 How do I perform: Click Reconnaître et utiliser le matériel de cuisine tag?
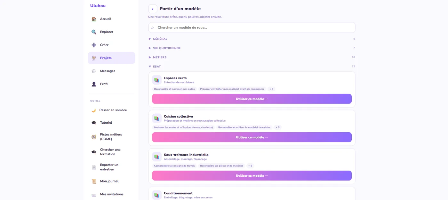point(244,127)
